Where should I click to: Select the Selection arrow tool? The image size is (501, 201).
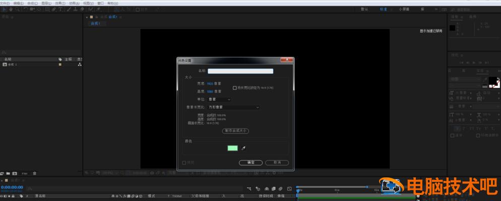pos(5,9)
